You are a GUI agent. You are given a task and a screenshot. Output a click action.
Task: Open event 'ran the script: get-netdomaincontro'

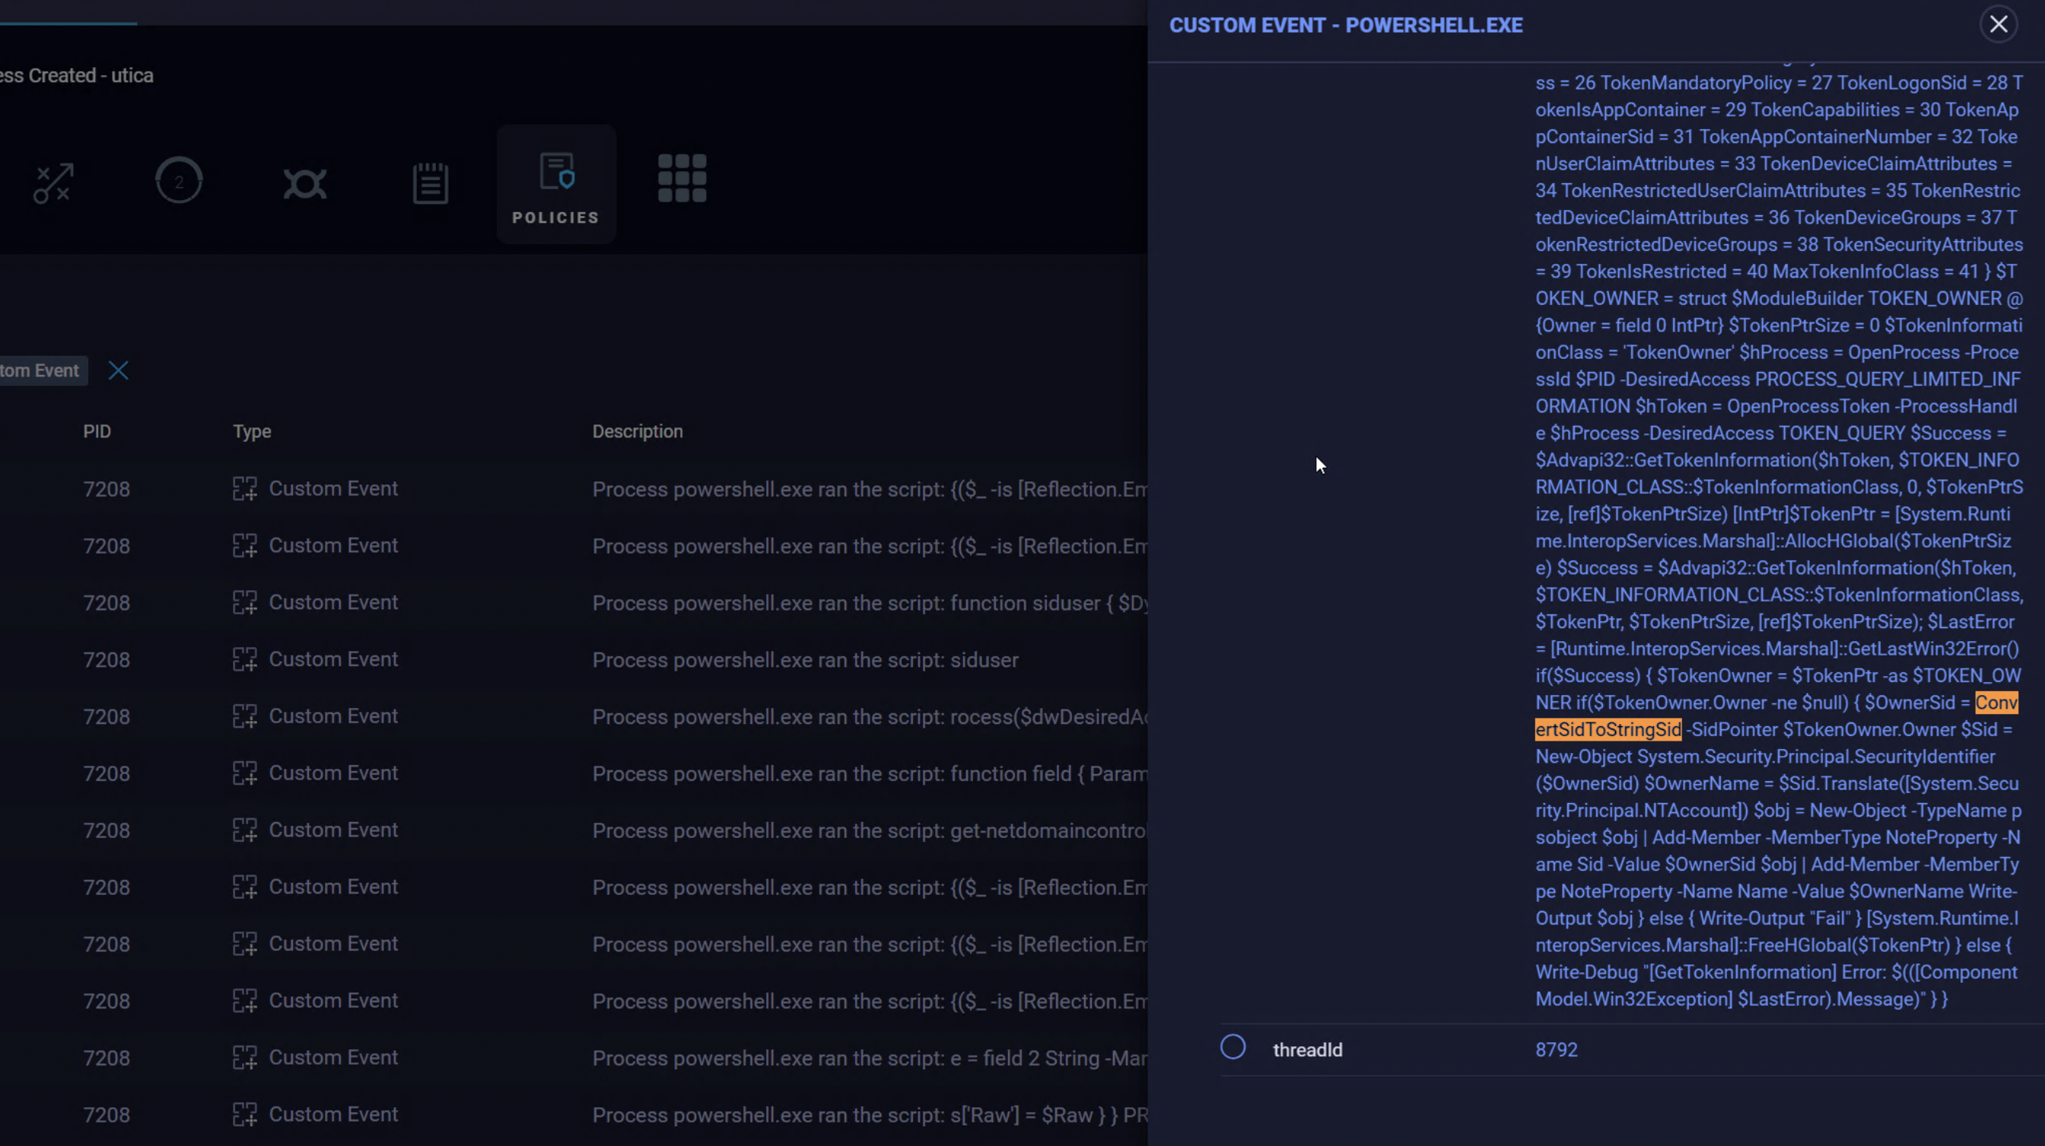pos(870,831)
